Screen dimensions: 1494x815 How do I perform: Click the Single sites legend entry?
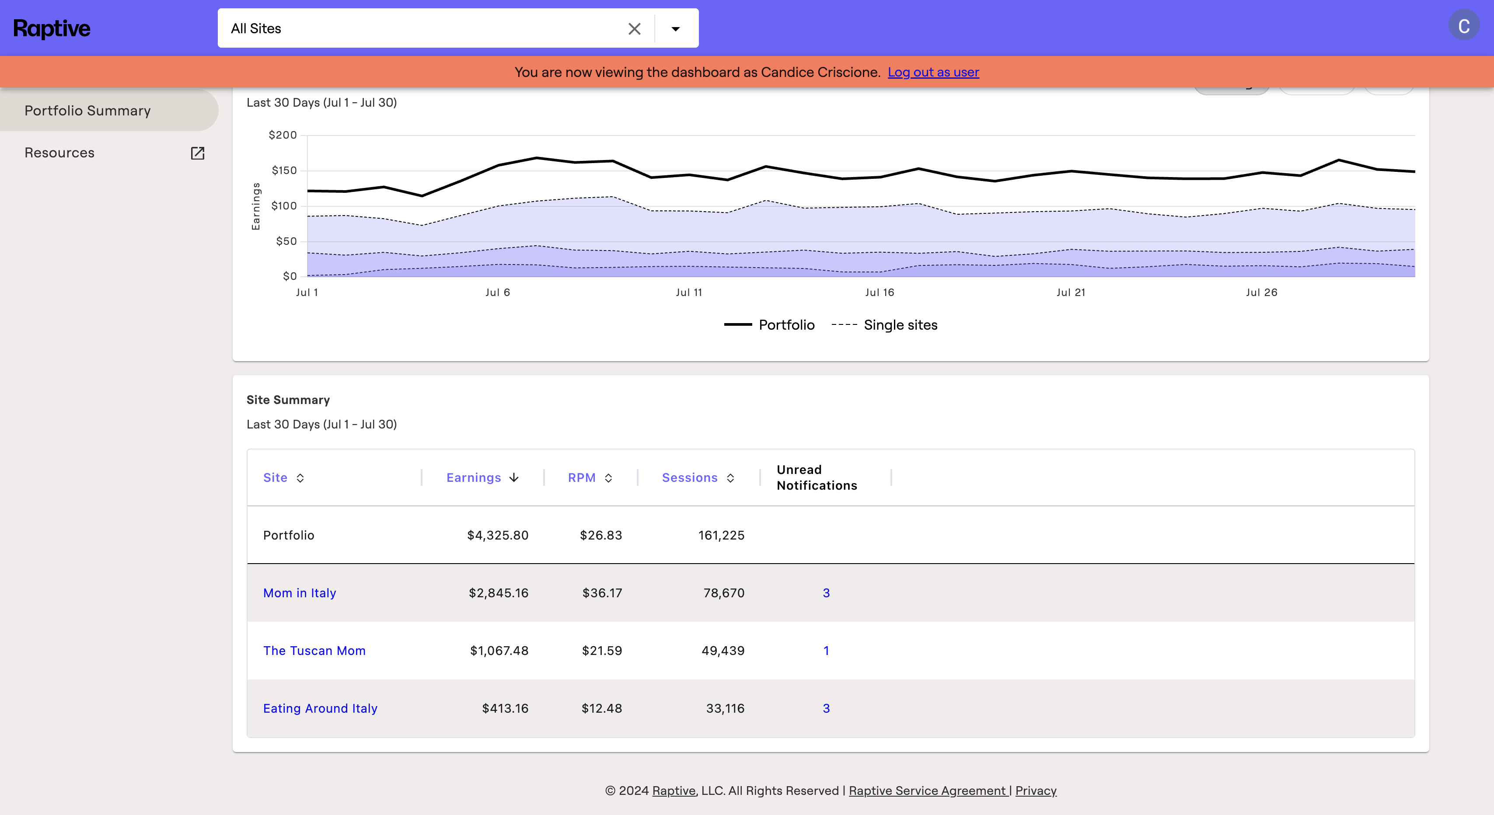pos(884,324)
